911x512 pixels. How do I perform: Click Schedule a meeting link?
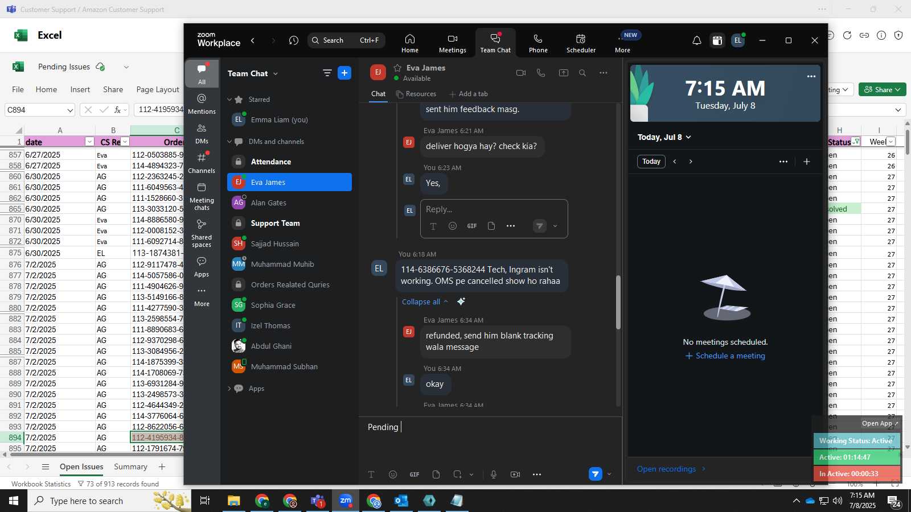tap(725, 356)
